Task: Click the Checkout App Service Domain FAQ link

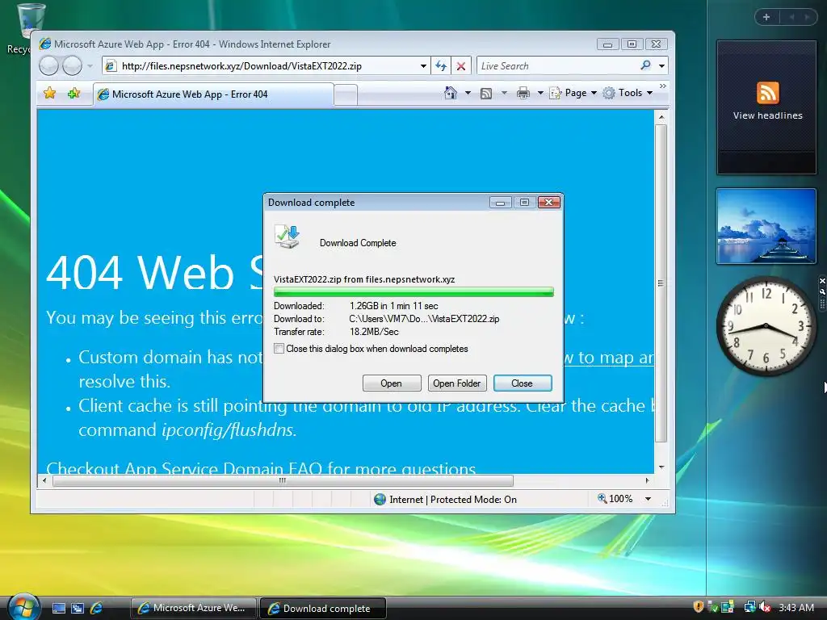Action: pyautogui.click(x=261, y=467)
